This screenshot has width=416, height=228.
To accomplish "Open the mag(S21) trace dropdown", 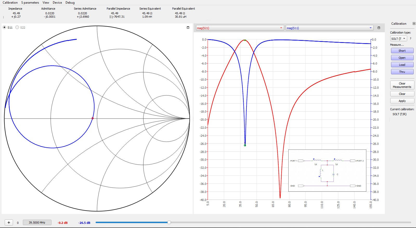I will [x=240, y=28].
